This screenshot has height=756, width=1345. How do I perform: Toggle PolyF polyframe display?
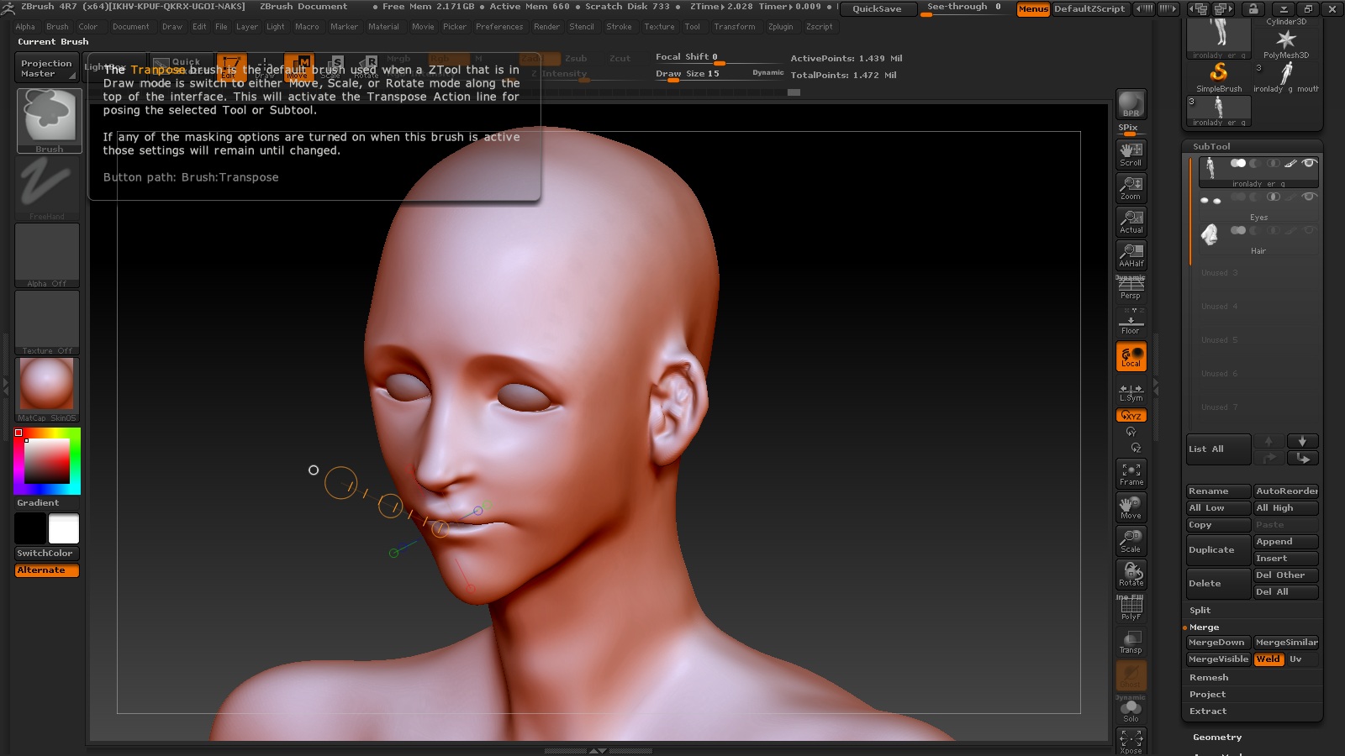click(x=1131, y=608)
